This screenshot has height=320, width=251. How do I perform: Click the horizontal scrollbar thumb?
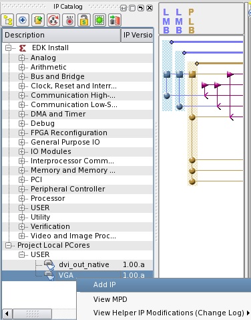32,314
